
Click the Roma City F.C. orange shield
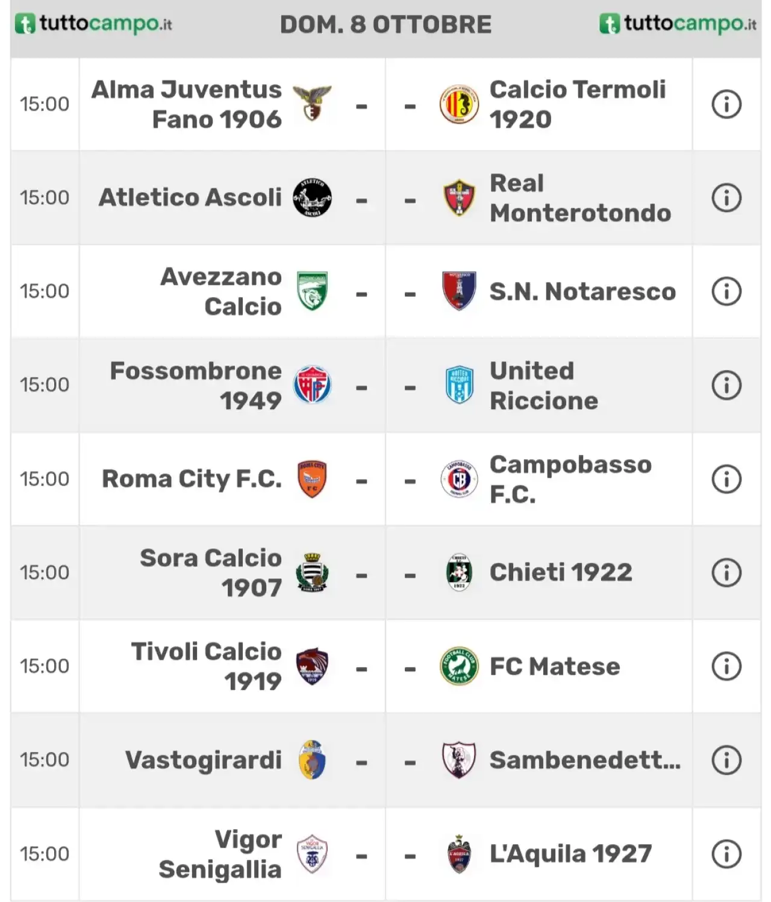click(312, 479)
